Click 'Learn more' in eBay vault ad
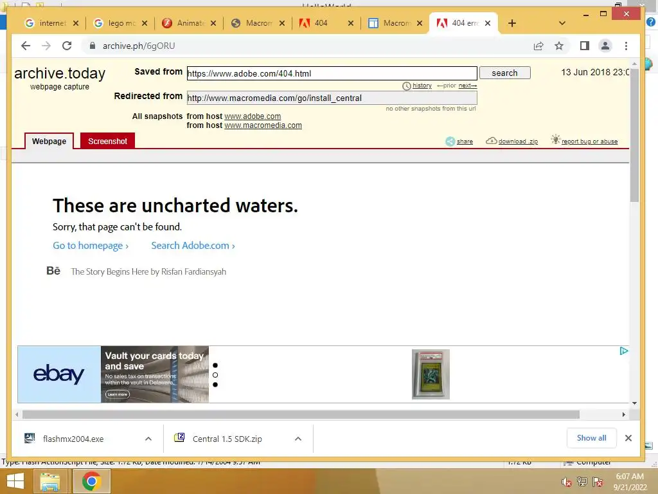Screen dimensions: 658x494 pos(117,394)
